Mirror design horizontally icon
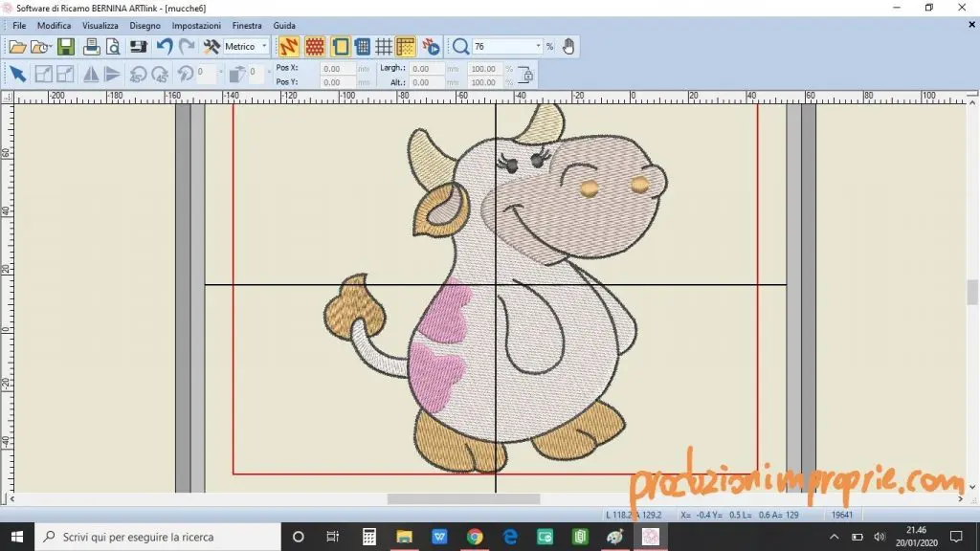The width and height of the screenshot is (980, 551). [91, 75]
